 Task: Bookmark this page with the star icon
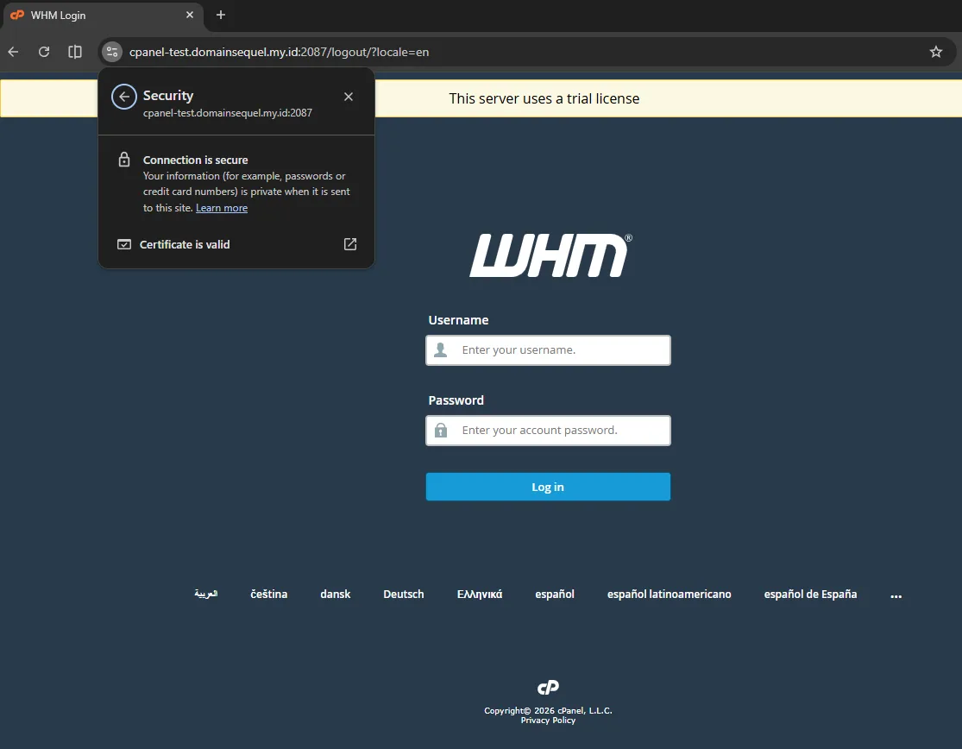pyautogui.click(x=935, y=52)
